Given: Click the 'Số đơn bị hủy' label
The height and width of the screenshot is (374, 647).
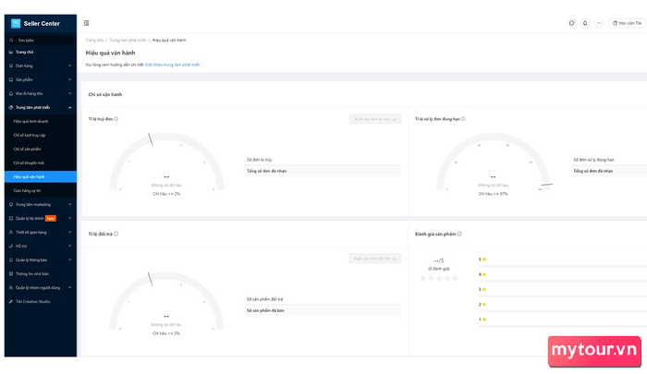Looking at the screenshot, I should point(260,160).
